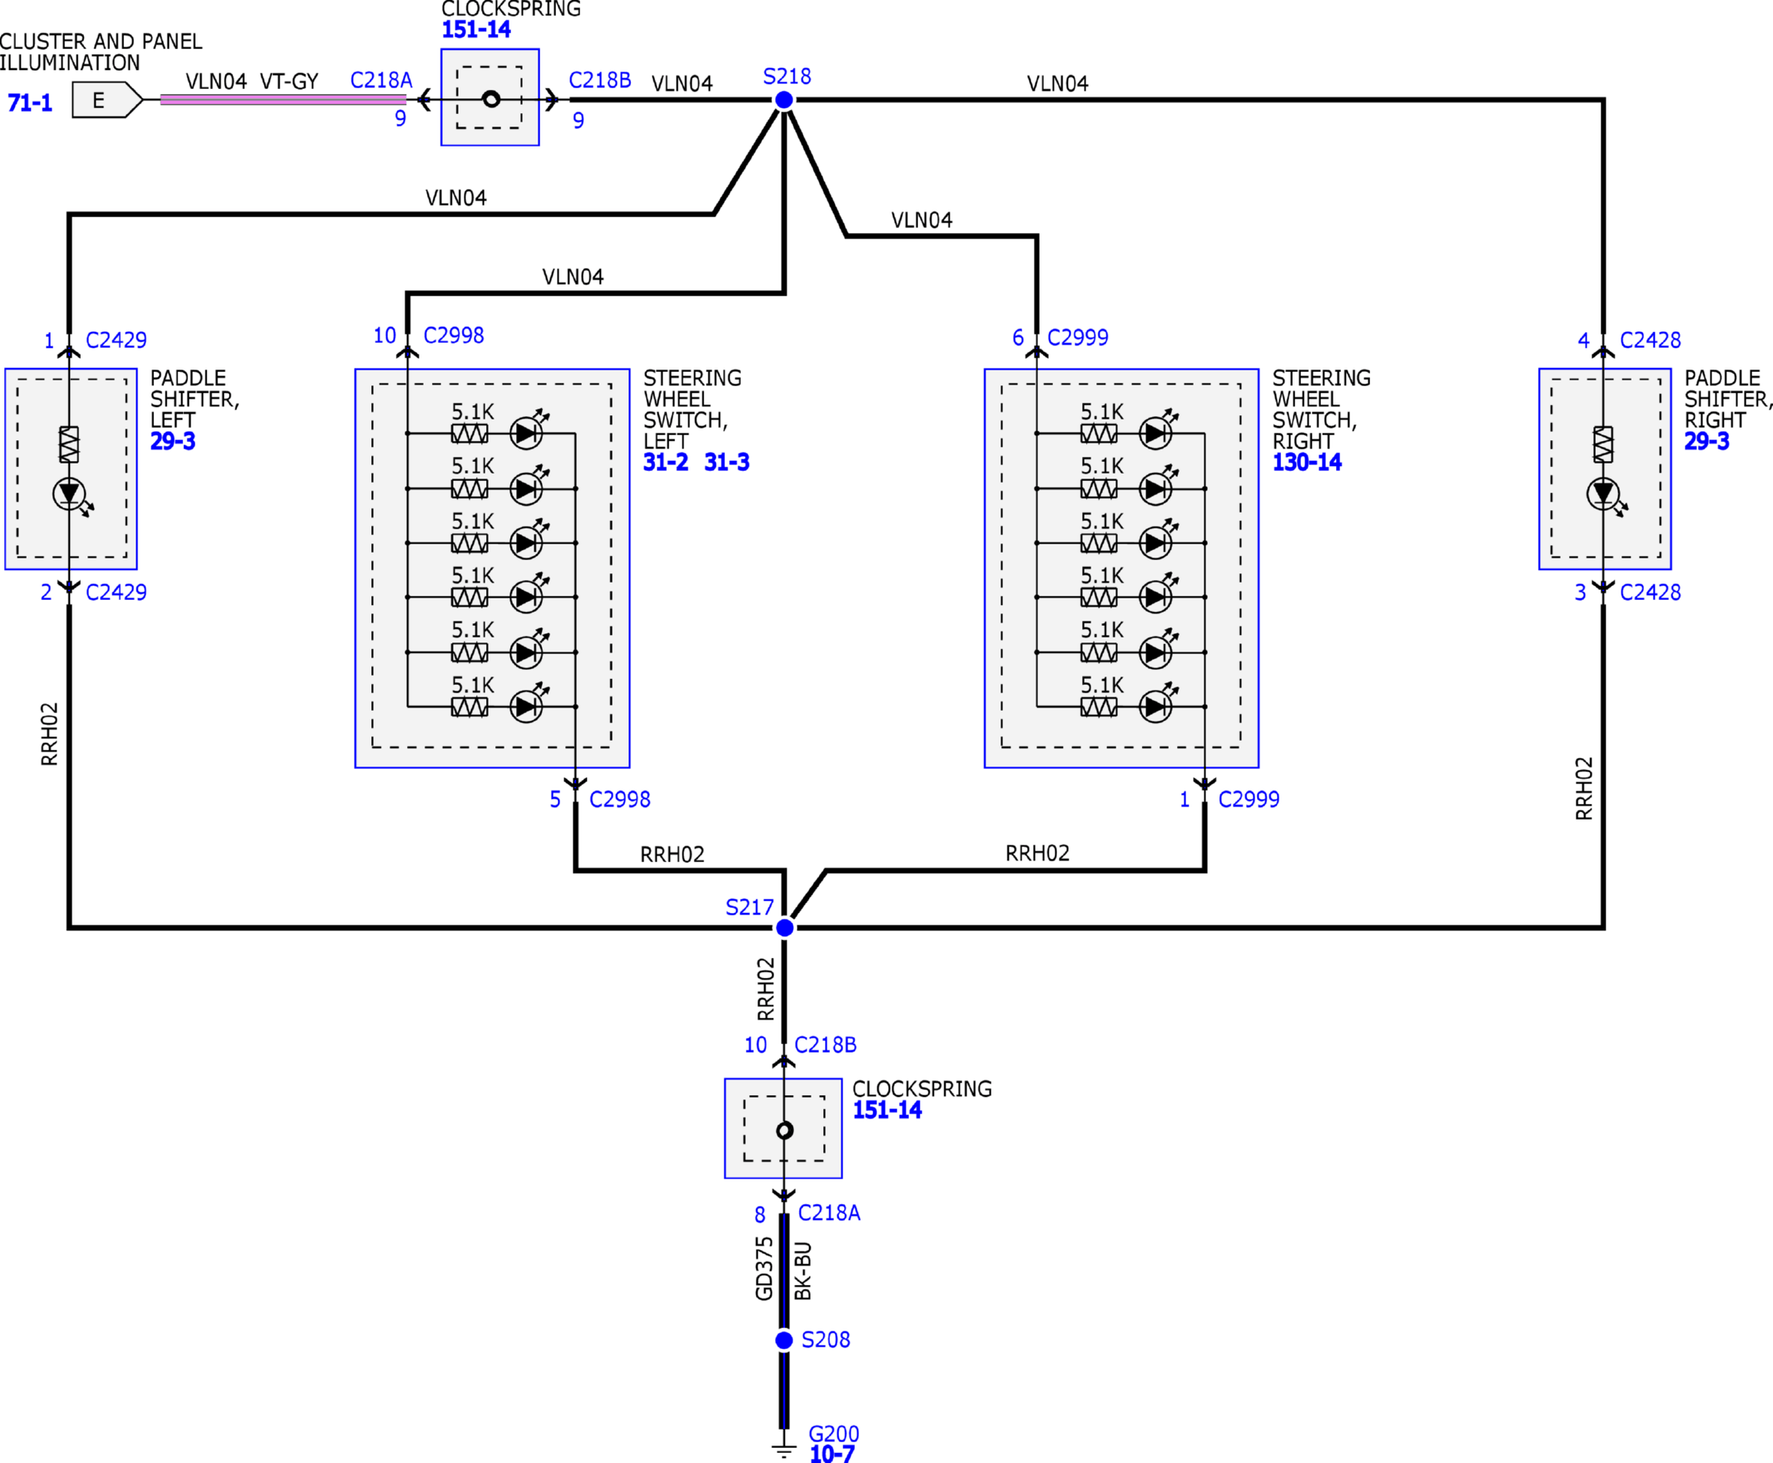
Task: Select S217 splice label
Action: click(x=749, y=908)
